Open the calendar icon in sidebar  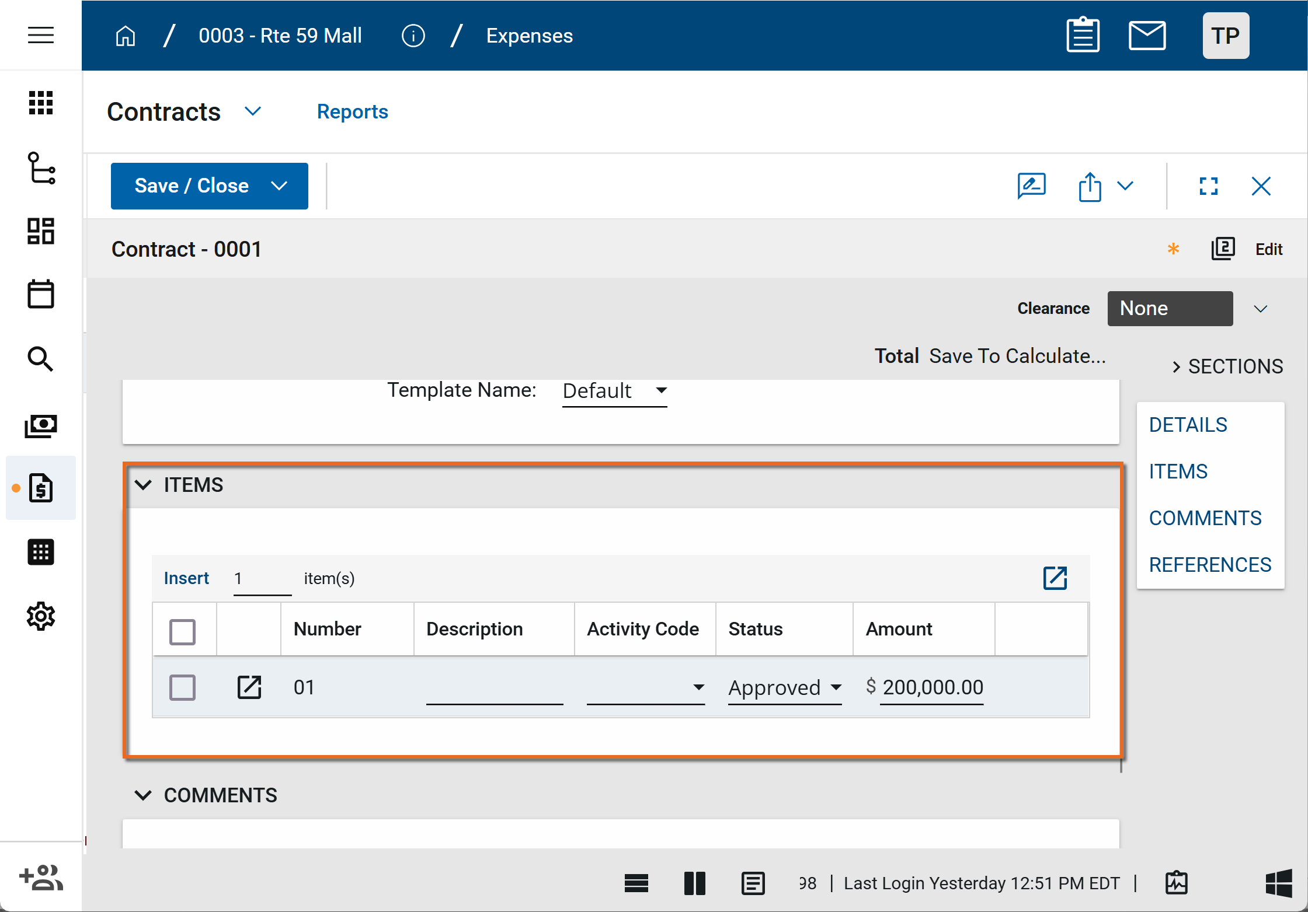coord(41,293)
